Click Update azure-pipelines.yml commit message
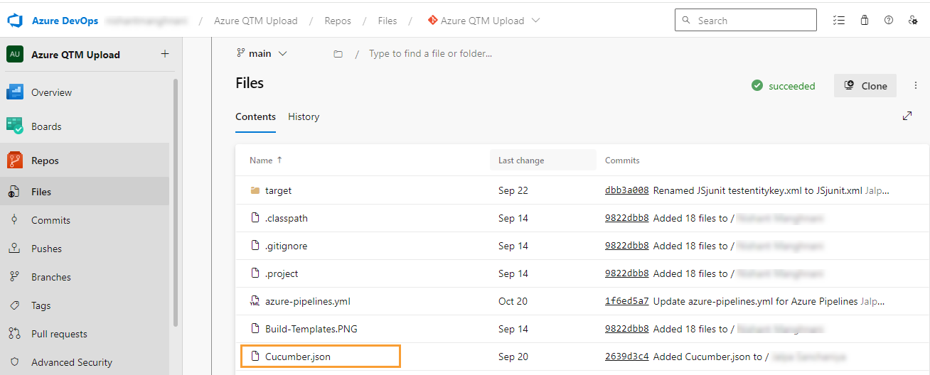The image size is (930, 375). tap(756, 301)
